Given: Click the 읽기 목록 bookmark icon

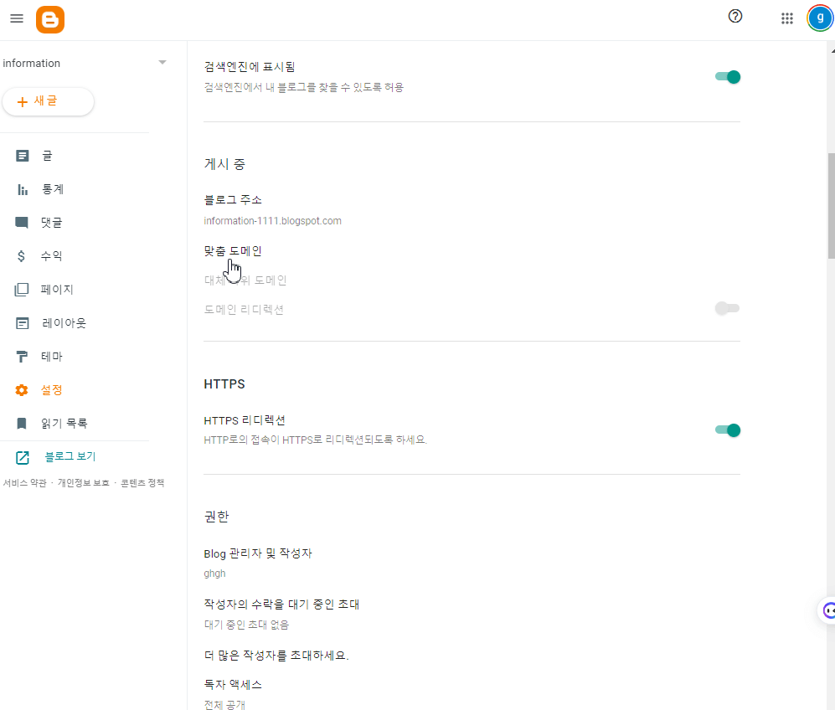Looking at the screenshot, I should [23, 423].
